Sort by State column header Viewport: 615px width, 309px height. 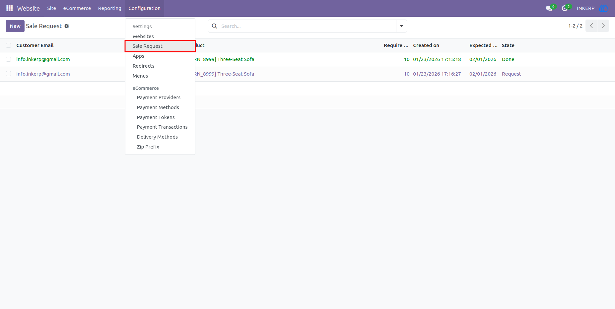[x=508, y=45]
